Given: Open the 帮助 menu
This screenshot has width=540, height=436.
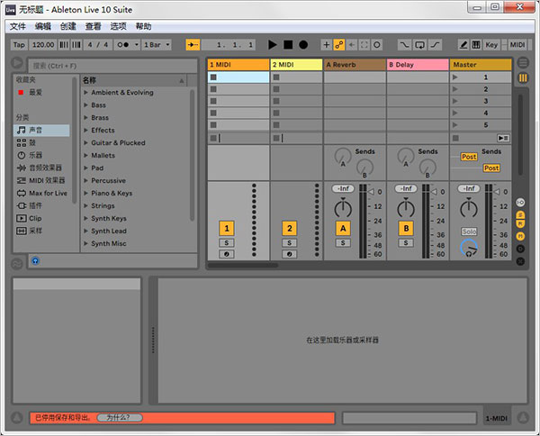Looking at the screenshot, I should click(x=143, y=26).
